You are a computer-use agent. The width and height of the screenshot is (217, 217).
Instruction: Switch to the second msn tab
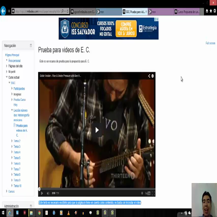click(x=161, y=12)
